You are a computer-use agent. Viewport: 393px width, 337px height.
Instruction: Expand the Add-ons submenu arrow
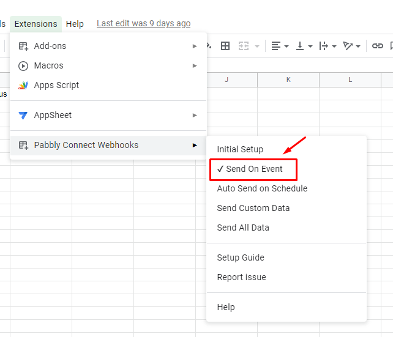pos(195,46)
